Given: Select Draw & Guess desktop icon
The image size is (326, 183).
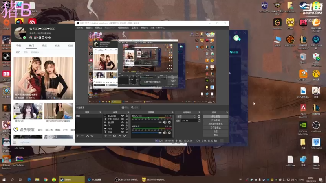Looking at the screenshot, I should pyautogui.click(x=316, y=162).
